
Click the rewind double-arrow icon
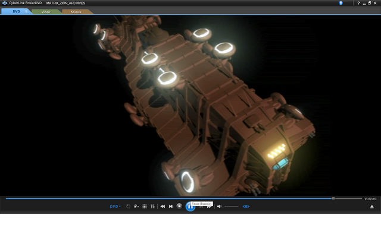[163, 207]
